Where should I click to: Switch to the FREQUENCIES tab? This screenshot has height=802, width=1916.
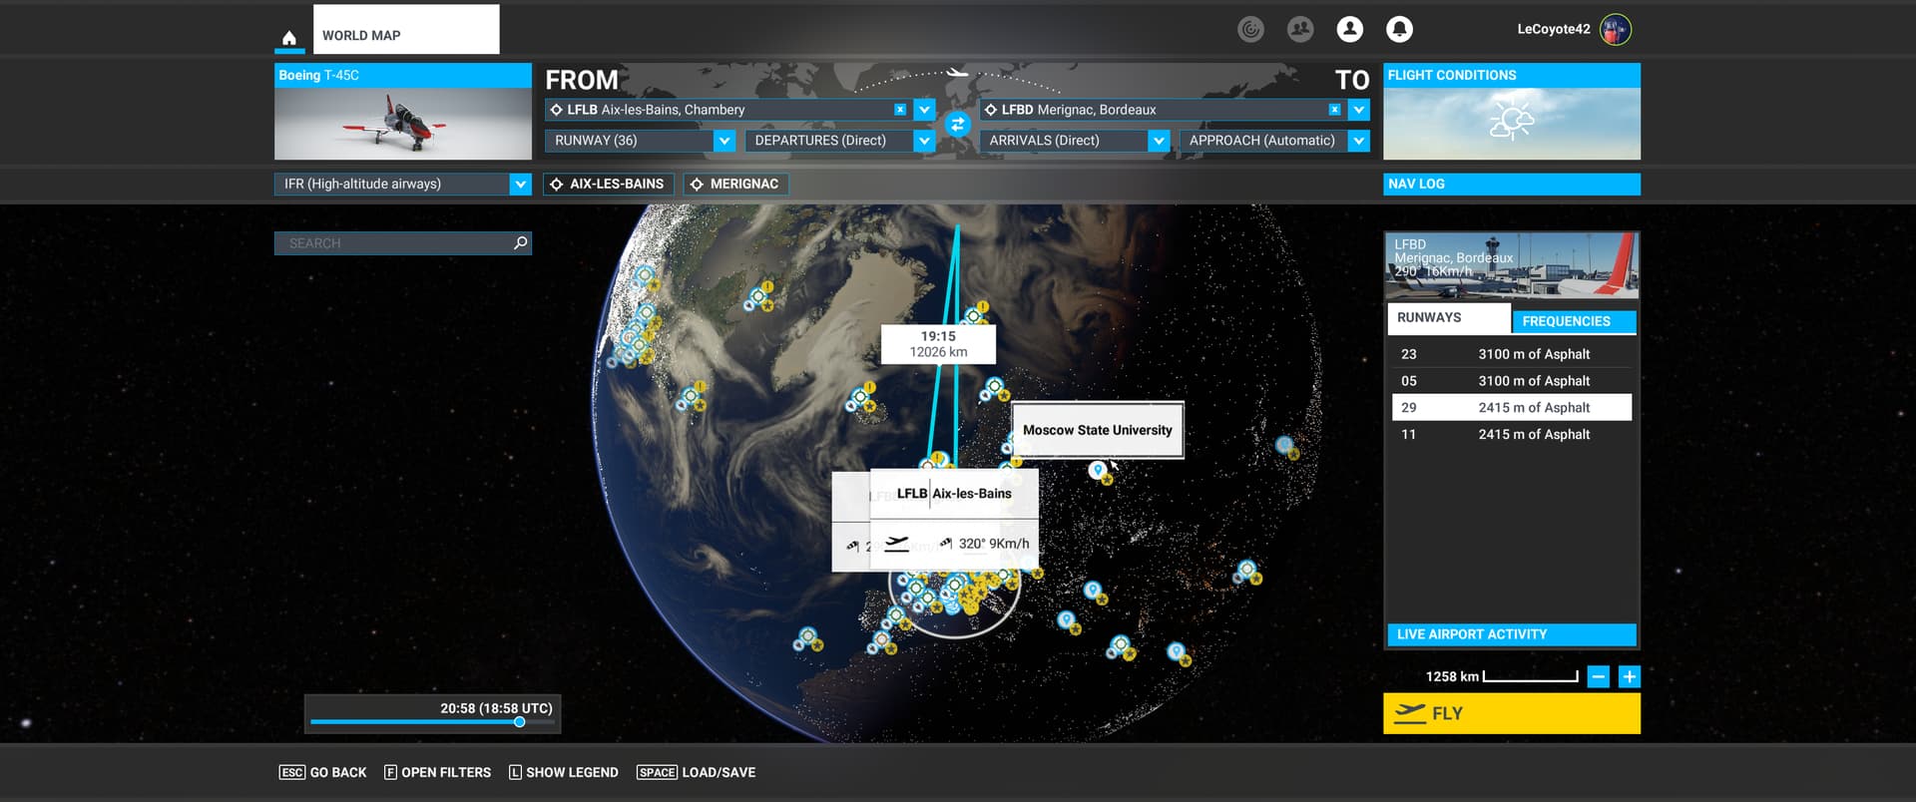click(x=1573, y=321)
